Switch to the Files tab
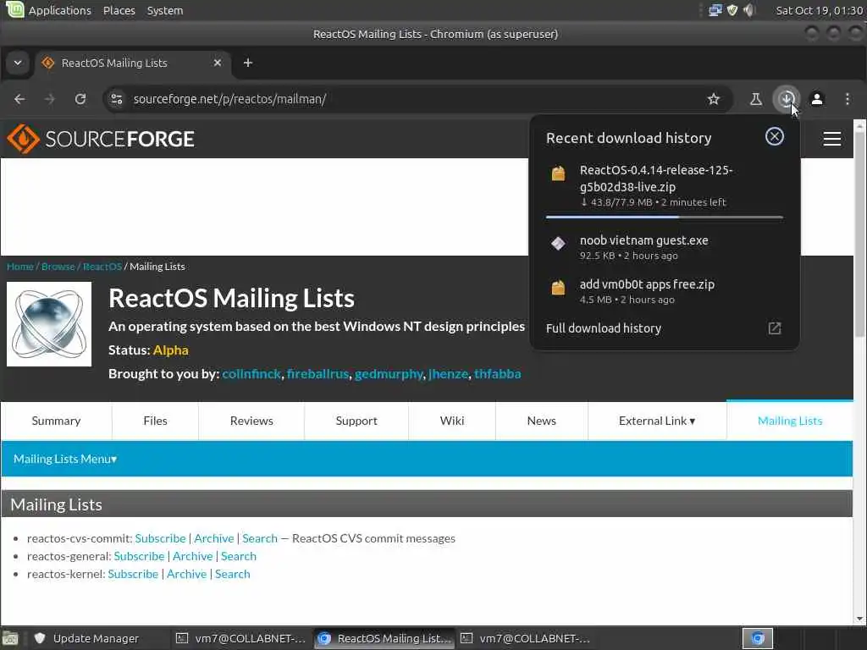 (155, 421)
